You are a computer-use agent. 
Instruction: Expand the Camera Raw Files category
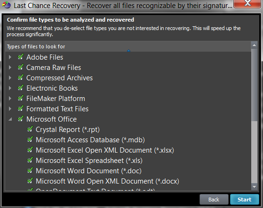[10, 68]
